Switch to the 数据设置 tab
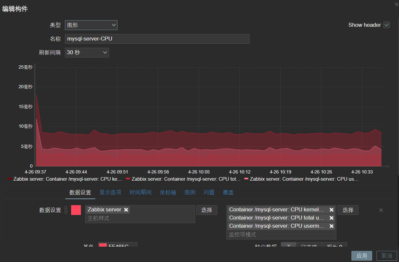 (x=80, y=192)
